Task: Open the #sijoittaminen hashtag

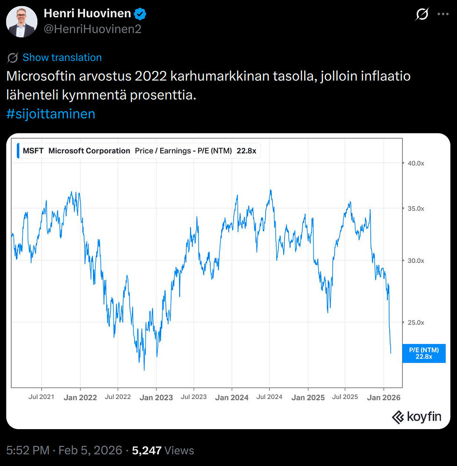Action: 51,113
